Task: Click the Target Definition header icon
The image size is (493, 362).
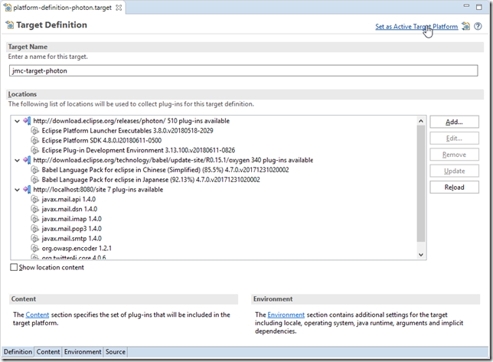Action: click(x=10, y=24)
